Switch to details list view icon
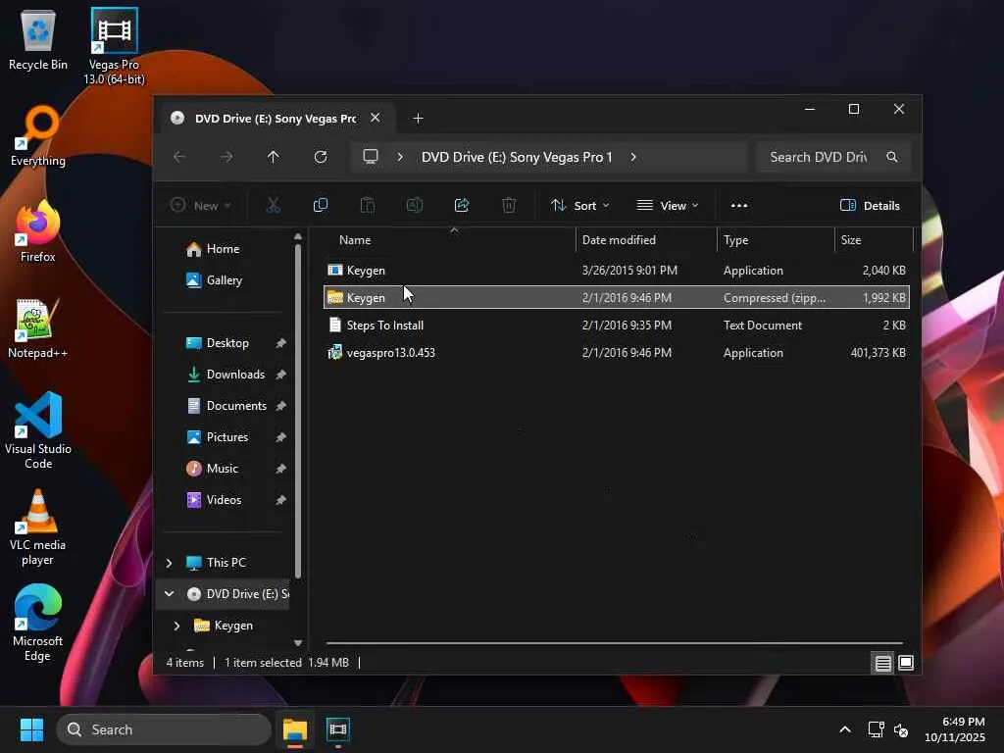Screen dimensions: 1004x753 point(883,663)
